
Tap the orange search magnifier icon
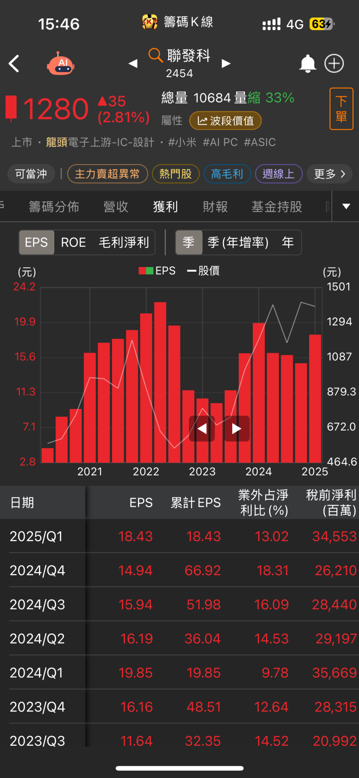point(155,55)
